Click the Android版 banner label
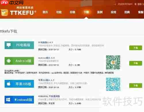Image resolution: width=144 pixels, height=112 pixels. click(x=24, y=61)
